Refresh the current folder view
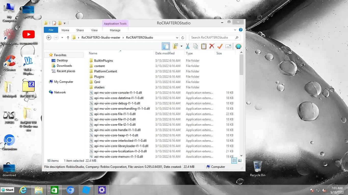 tap(183, 38)
